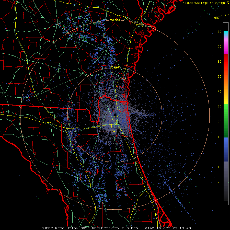
Task: Click the 50 value on the dBZ scale
Action: click(220, 77)
